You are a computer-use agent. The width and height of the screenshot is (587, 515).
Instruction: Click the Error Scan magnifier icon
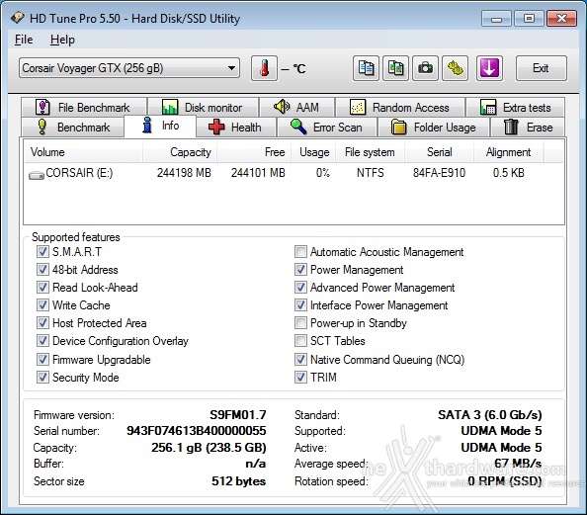tap(298, 127)
